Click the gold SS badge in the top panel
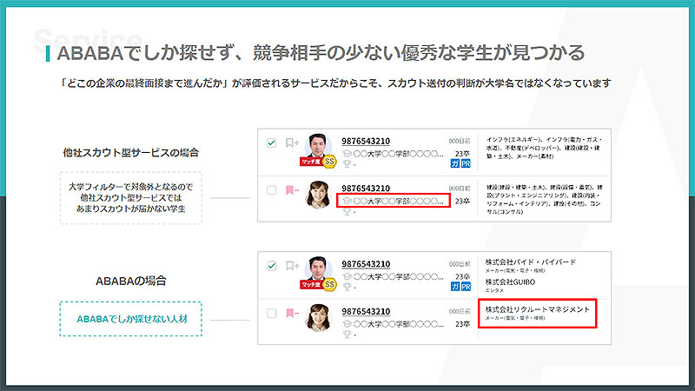This screenshot has width=695, height=391. pos(330,161)
